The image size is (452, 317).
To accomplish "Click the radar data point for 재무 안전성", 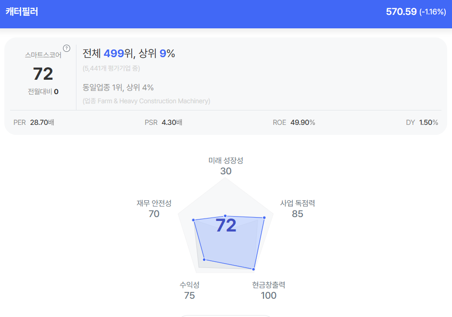I will (194, 220).
